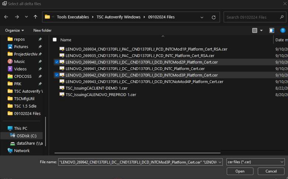Sort by the Name column header

pyautogui.click(x=66, y=40)
